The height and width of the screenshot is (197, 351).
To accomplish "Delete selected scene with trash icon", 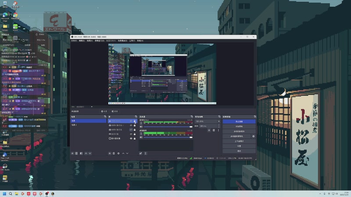I will coord(76,154).
